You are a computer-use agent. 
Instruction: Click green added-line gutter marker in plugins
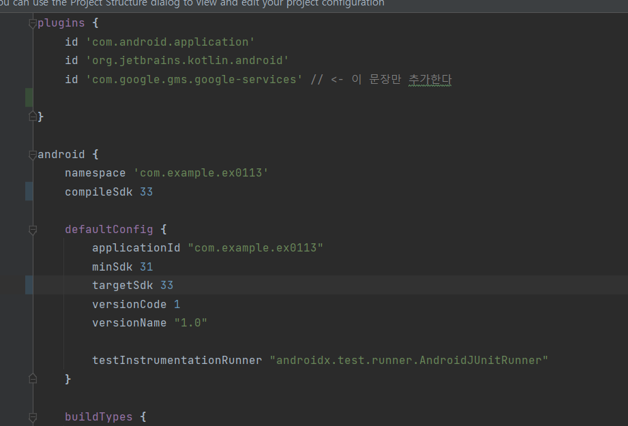pos(29,97)
